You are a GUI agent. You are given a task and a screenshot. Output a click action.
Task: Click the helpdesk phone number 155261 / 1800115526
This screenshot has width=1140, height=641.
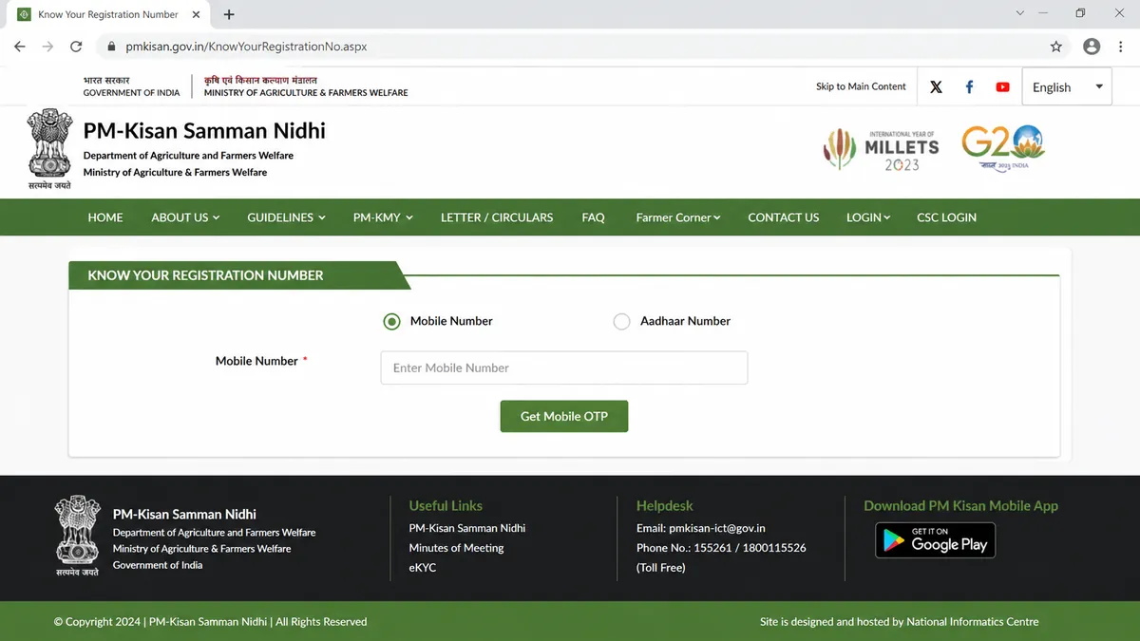tap(749, 548)
